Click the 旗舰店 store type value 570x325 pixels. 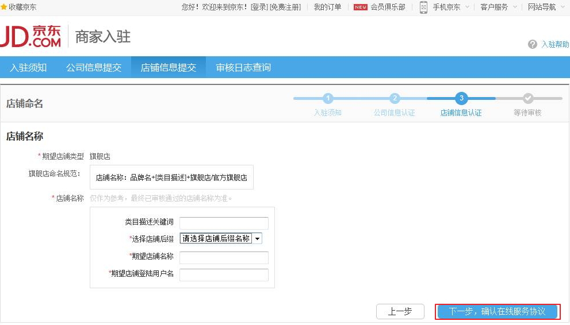(100, 156)
